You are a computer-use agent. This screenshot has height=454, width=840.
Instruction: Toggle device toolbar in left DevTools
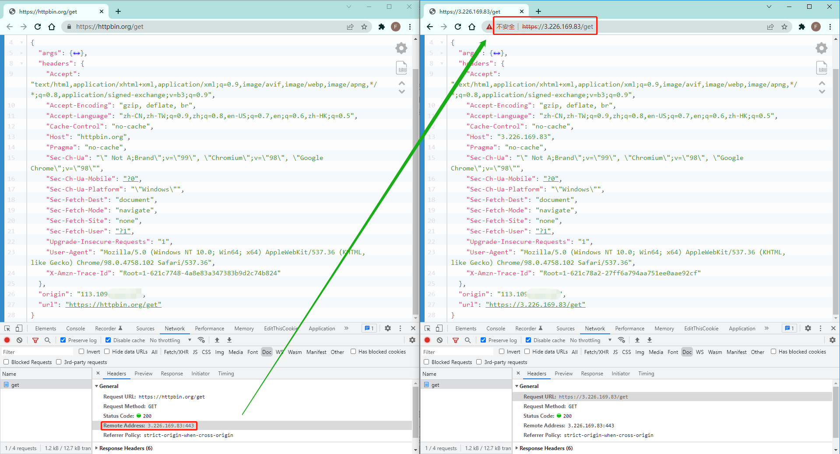(x=19, y=328)
